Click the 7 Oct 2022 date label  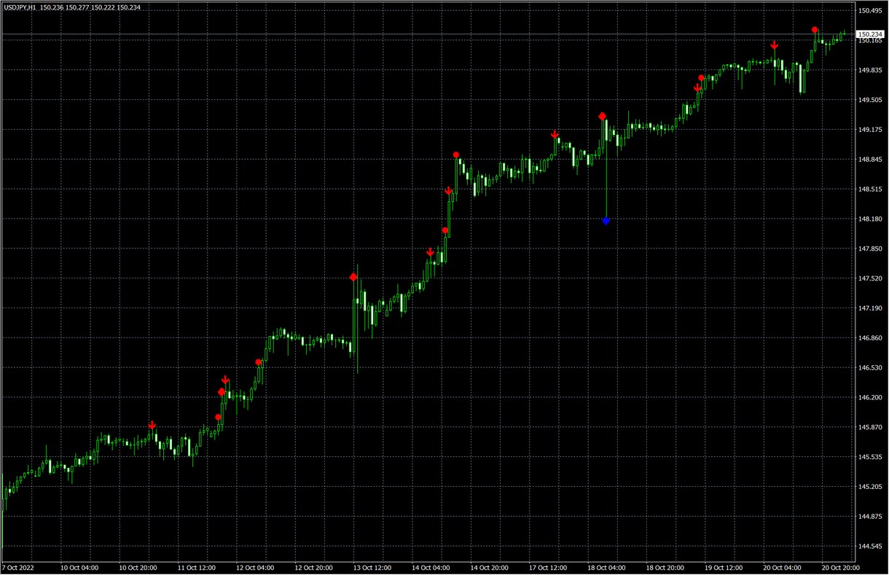18,568
